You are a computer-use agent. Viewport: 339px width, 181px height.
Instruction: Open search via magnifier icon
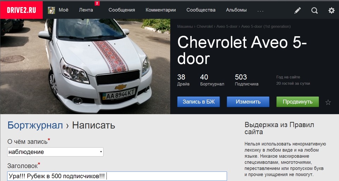tap(314, 10)
